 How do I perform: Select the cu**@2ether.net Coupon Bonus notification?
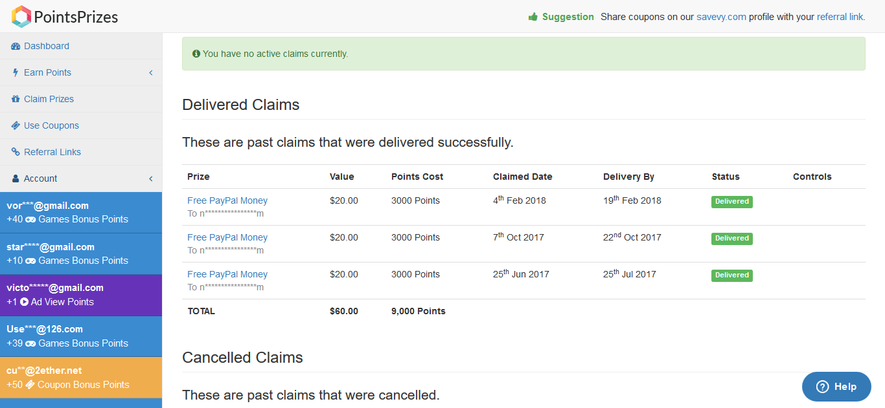[x=81, y=378]
